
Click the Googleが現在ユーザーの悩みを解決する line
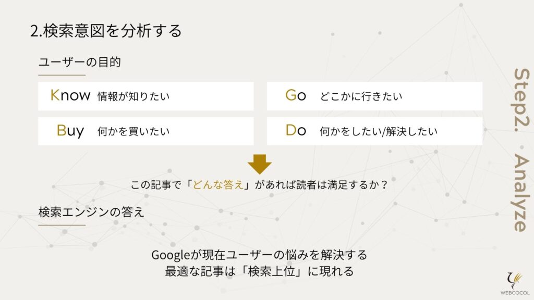coord(259,255)
